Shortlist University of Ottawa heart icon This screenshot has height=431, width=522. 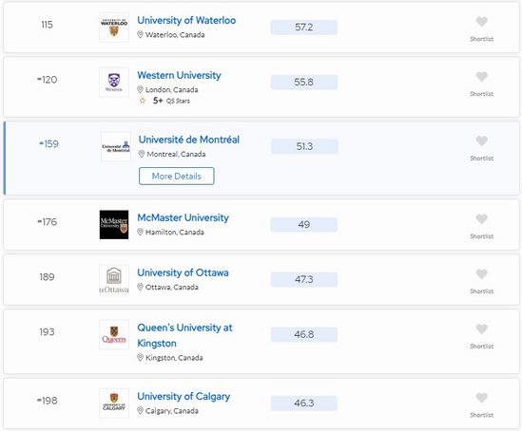tap(481, 274)
